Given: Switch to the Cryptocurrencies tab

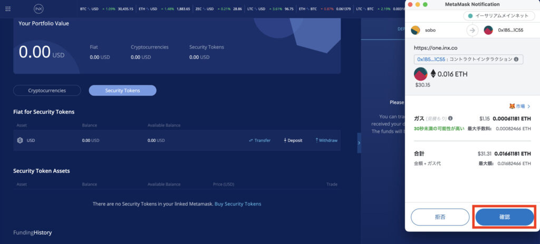Looking at the screenshot, I should coord(47,91).
